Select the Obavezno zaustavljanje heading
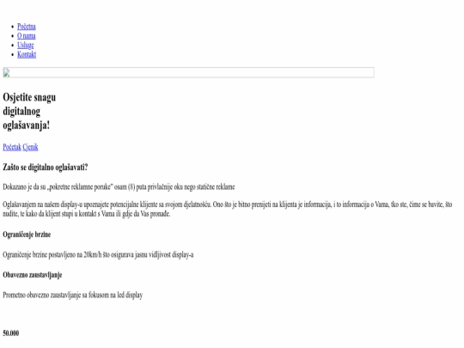Viewport: 464px width, 348px height. pos(33,275)
